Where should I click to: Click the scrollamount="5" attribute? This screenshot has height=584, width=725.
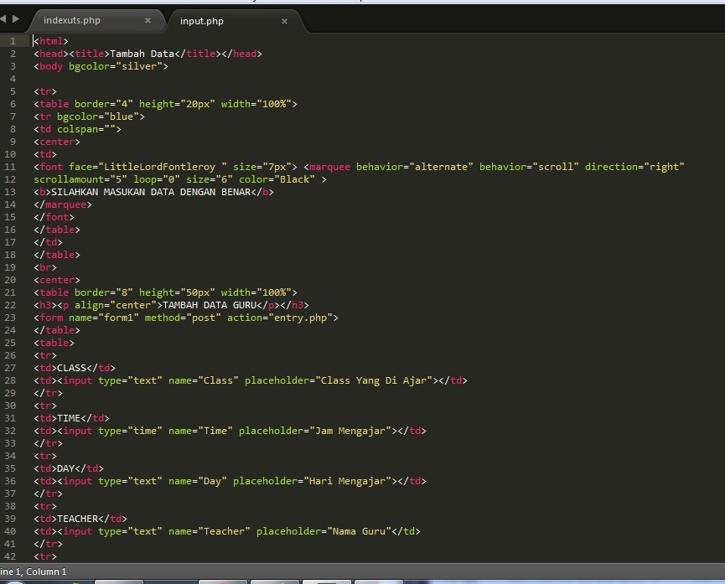click(x=80, y=179)
